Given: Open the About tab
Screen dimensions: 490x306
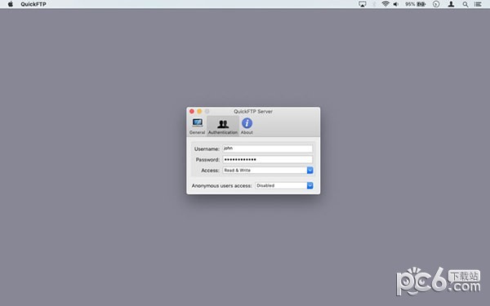Looking at the screenshot, I should pyautogui.click(x=247, y=126).
